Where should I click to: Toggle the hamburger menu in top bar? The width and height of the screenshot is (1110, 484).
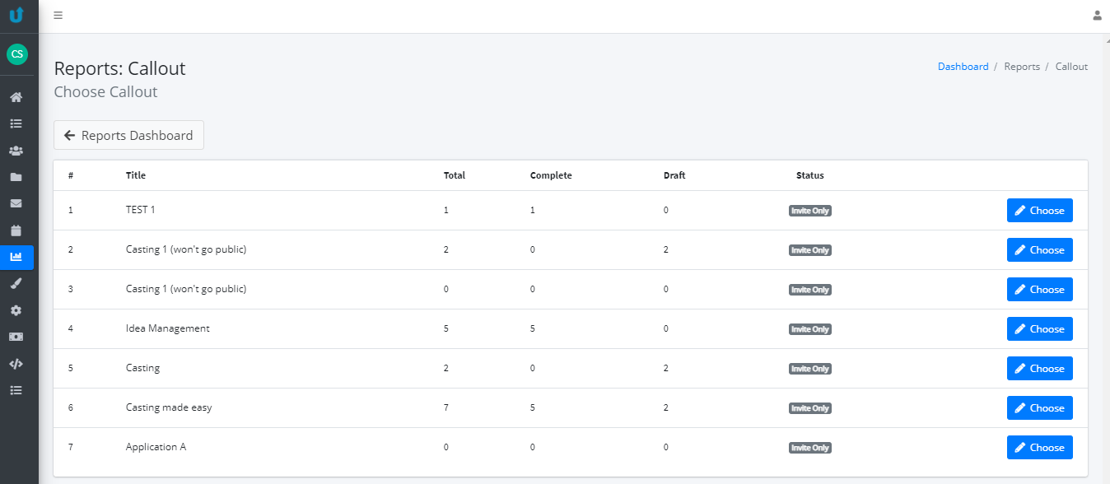tap(58, 16)
